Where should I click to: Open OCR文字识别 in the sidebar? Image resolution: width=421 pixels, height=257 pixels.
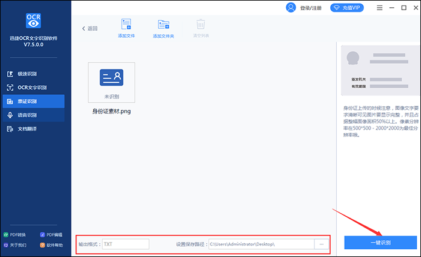click(x=34, y=87)
